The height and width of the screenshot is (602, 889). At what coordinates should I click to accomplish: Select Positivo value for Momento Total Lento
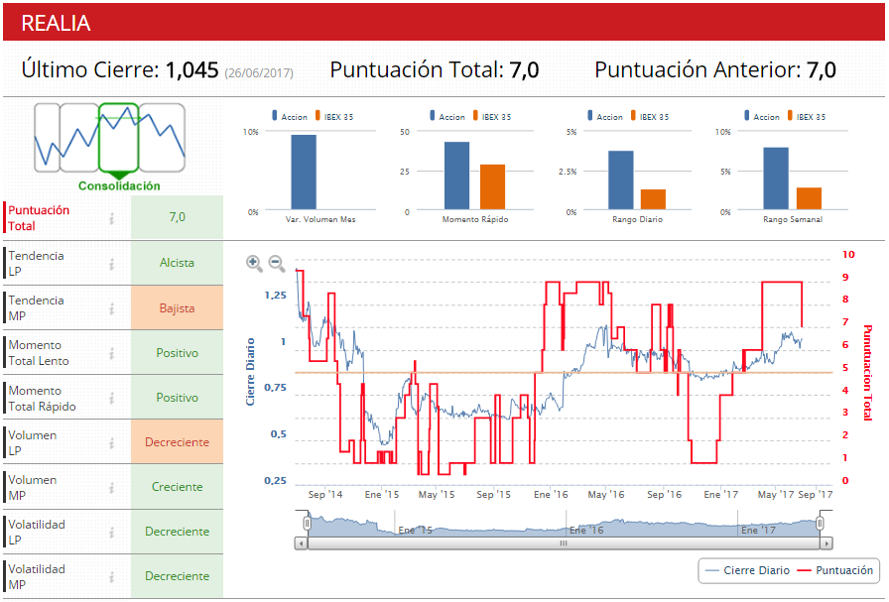point(177,353)
